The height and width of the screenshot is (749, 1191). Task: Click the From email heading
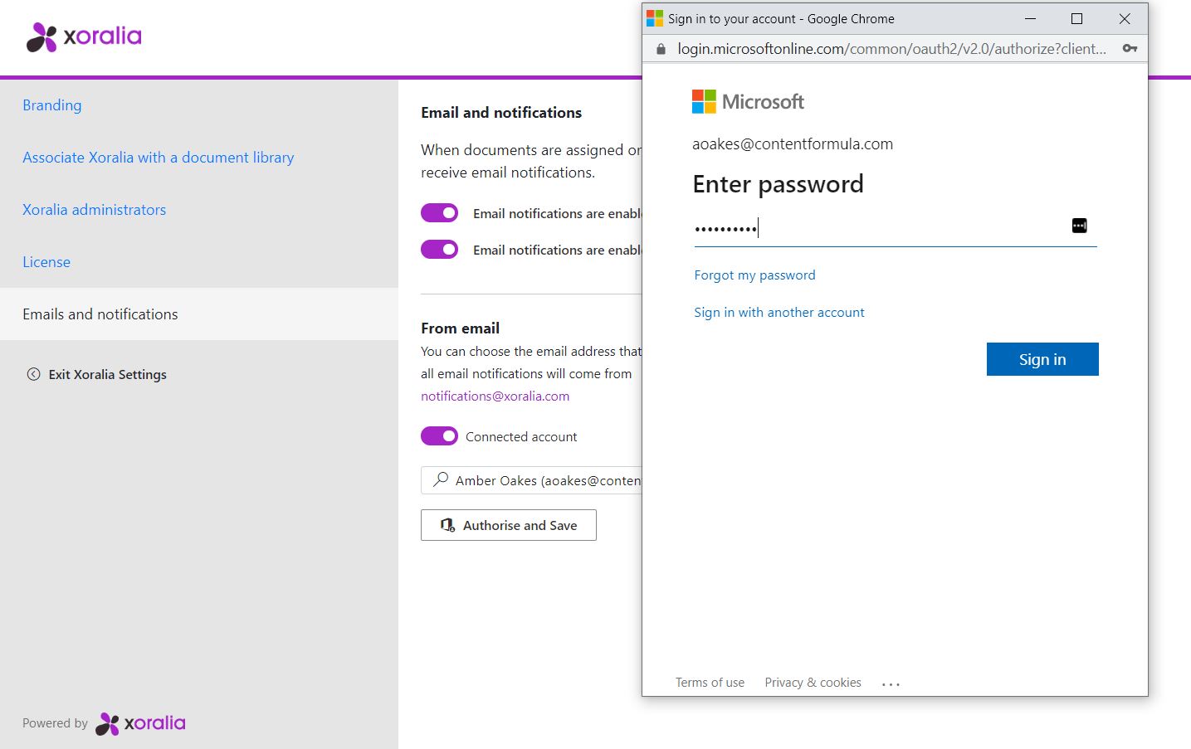460,328
